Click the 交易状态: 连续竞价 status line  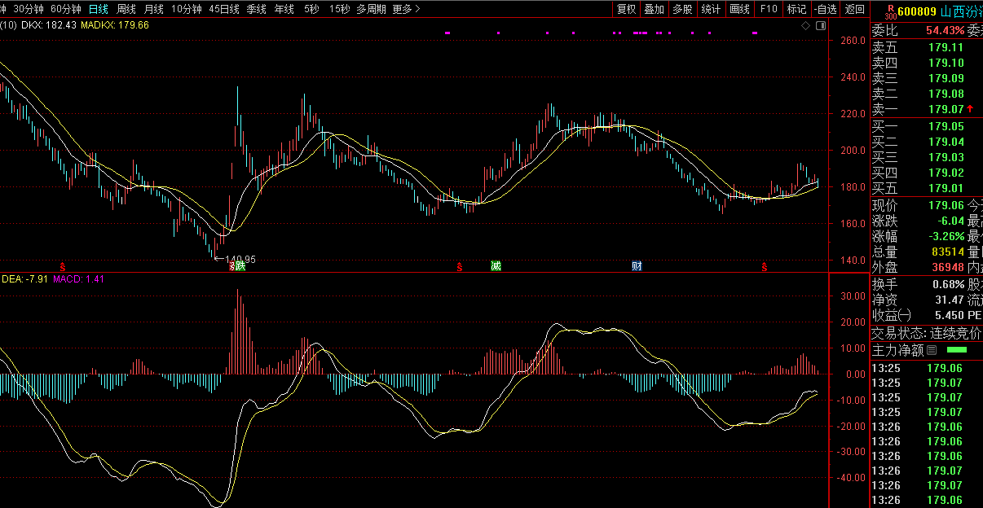click(x=928, y=333)
